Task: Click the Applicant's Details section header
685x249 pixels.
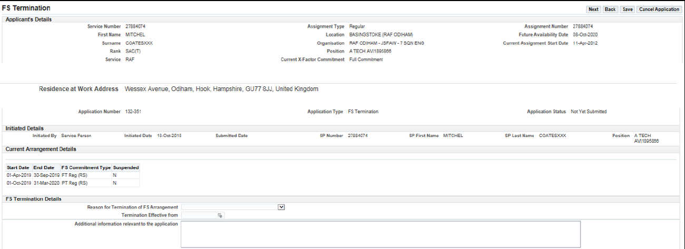Action: tap(28, 19)
